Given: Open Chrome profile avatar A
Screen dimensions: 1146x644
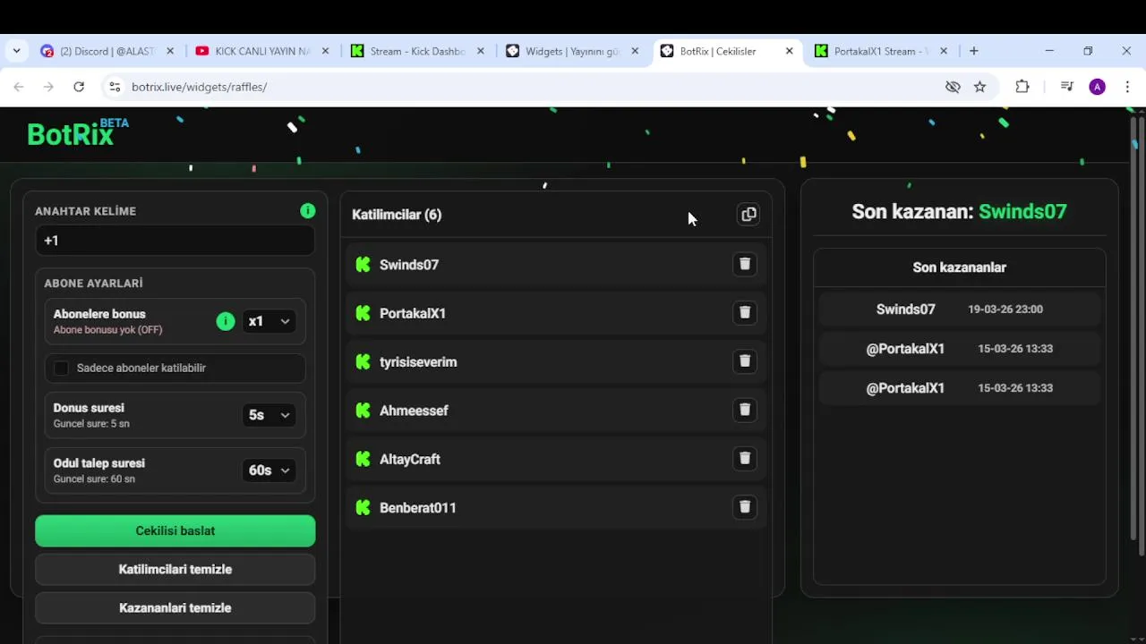Looking at the screenshot, I should (1098, 87).
